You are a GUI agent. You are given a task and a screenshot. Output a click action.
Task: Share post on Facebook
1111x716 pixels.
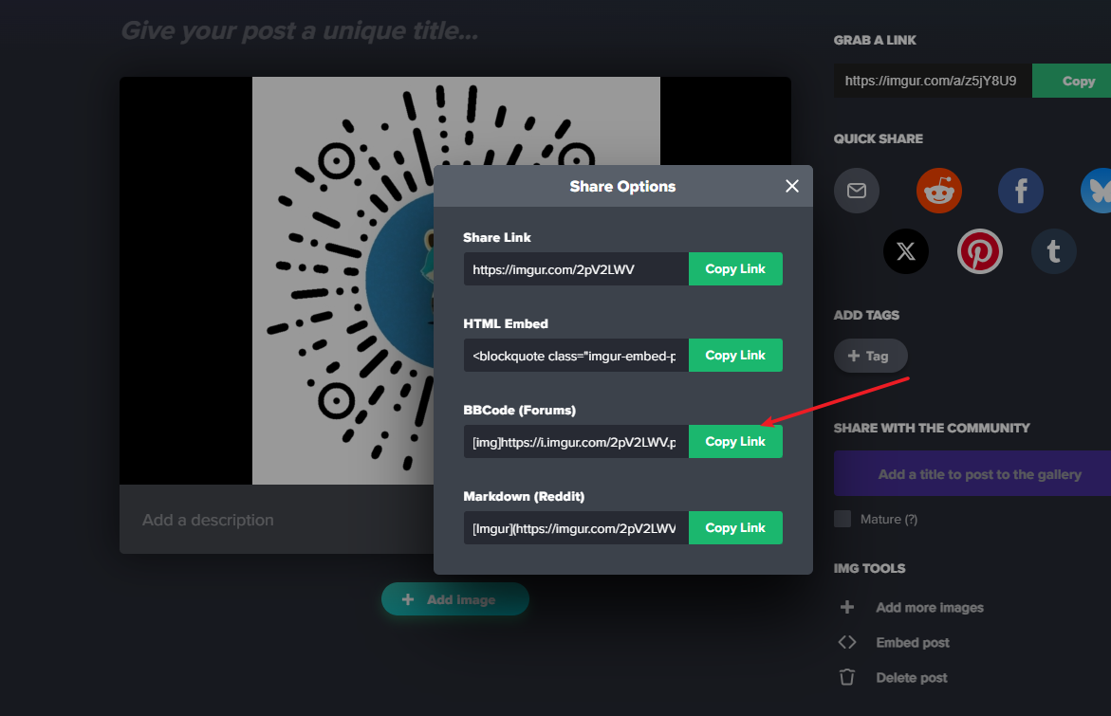1020,191
